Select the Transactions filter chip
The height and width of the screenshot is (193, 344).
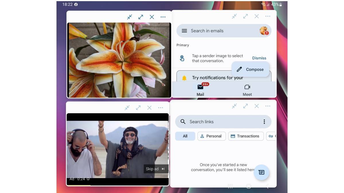pyautogui.click(x=245, y=136)
